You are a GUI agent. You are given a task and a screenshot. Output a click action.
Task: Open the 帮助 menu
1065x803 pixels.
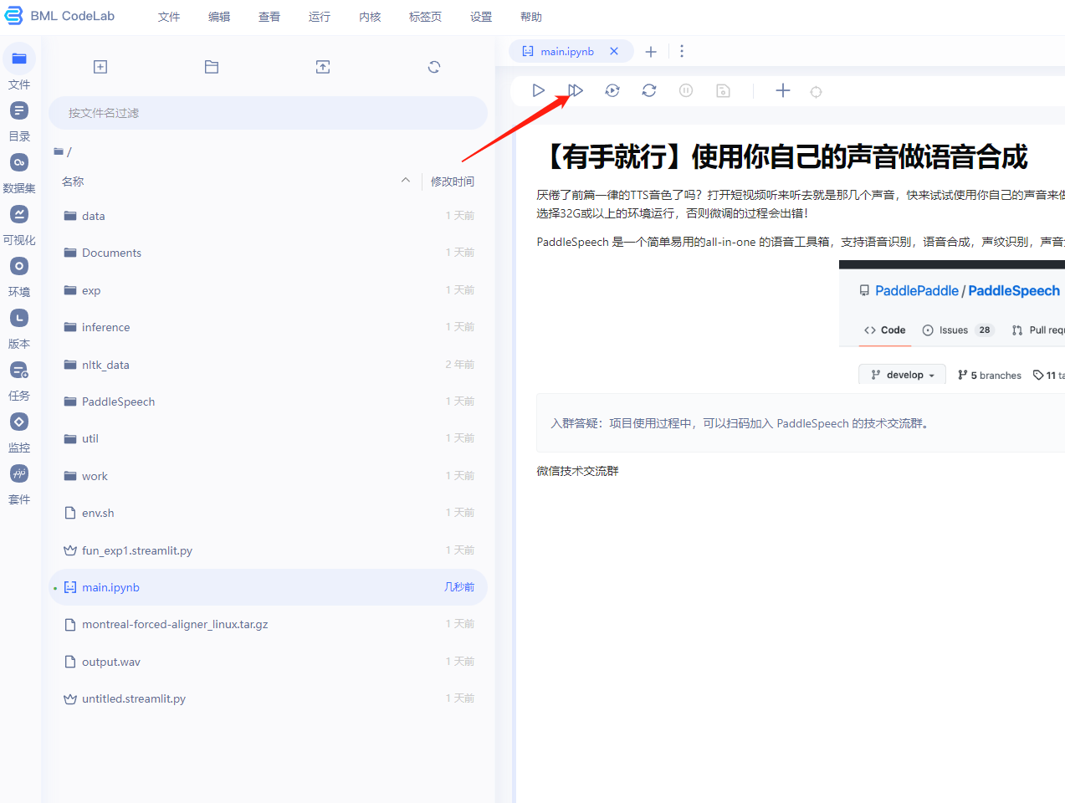click(x=531, y=17)
